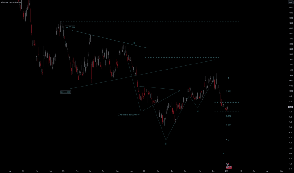Click the 0.236 Fibonacci level label
Screen dimensions: 294x173
pyautogui.click(x=229, y=125)
